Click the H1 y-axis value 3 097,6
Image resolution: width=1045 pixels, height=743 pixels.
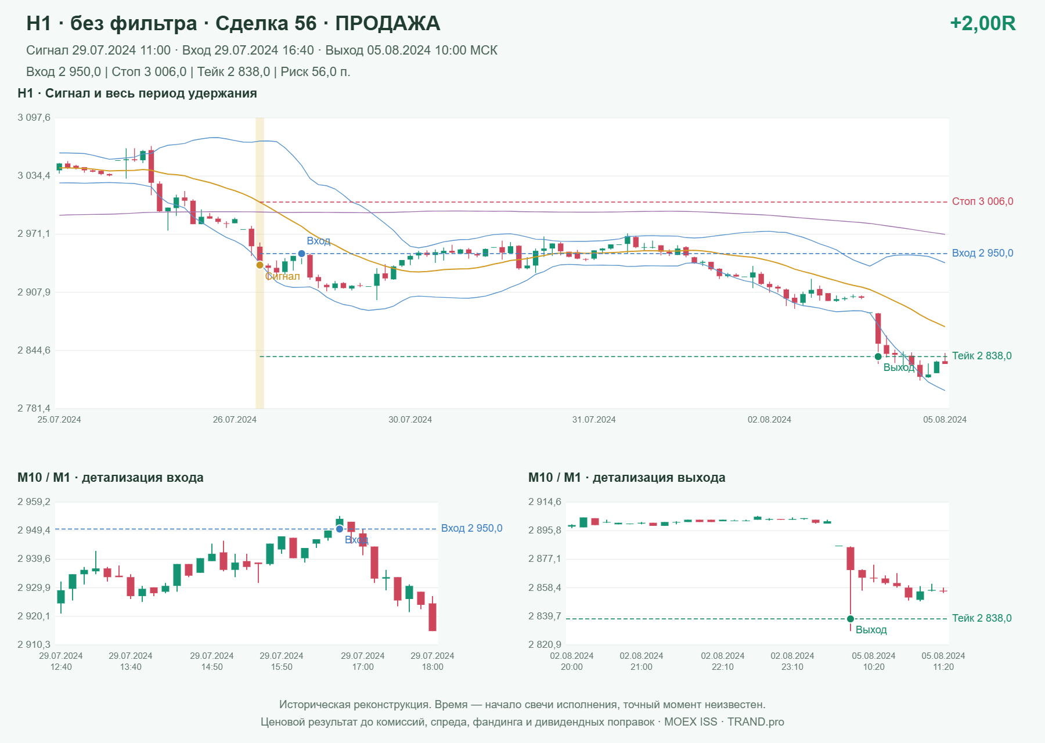pyautogui.click(x=34, y=118)
